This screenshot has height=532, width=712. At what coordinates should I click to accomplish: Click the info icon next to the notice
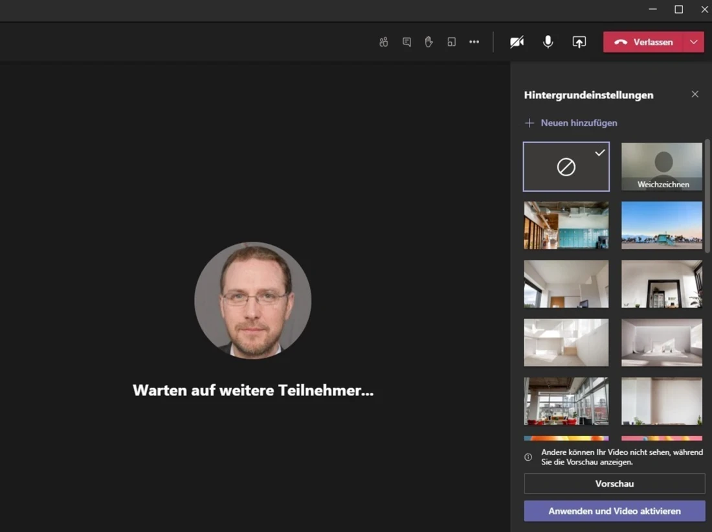pos(529,457)
